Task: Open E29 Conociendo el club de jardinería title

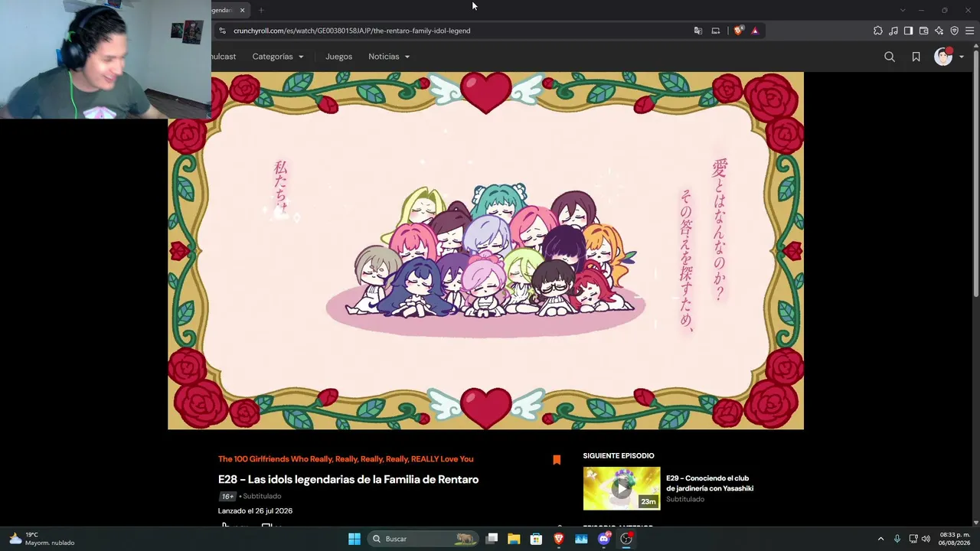Action: click(710, 483)
